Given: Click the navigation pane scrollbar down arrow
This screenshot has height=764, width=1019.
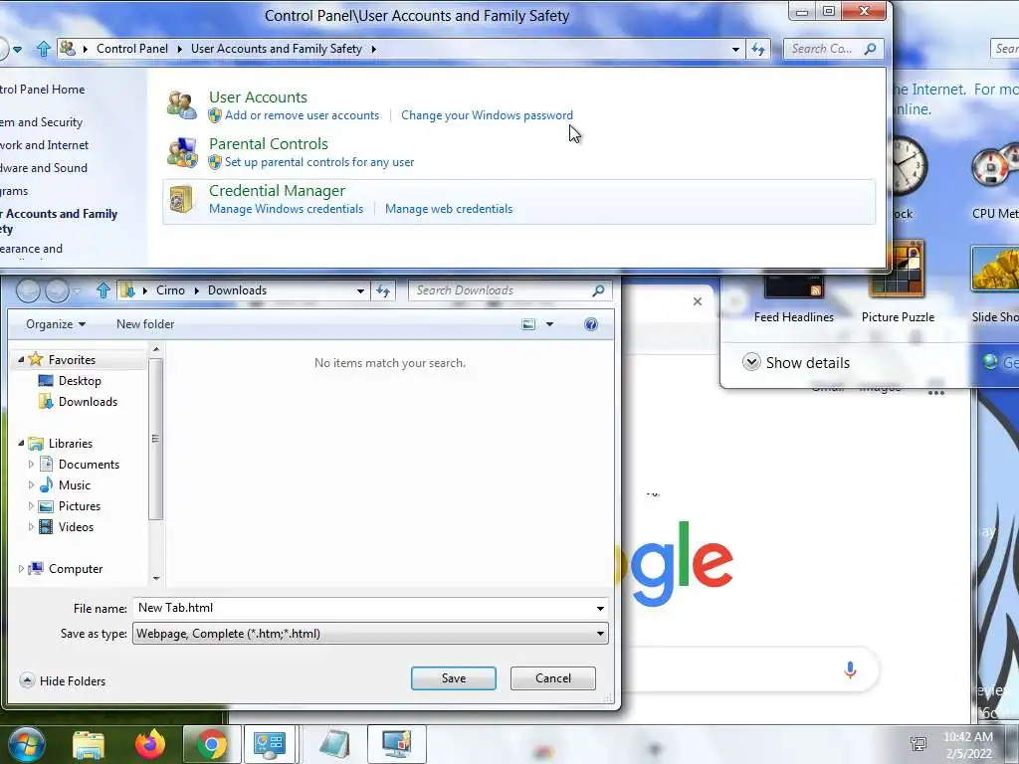Looking at the screenshot, I should 156,578.
